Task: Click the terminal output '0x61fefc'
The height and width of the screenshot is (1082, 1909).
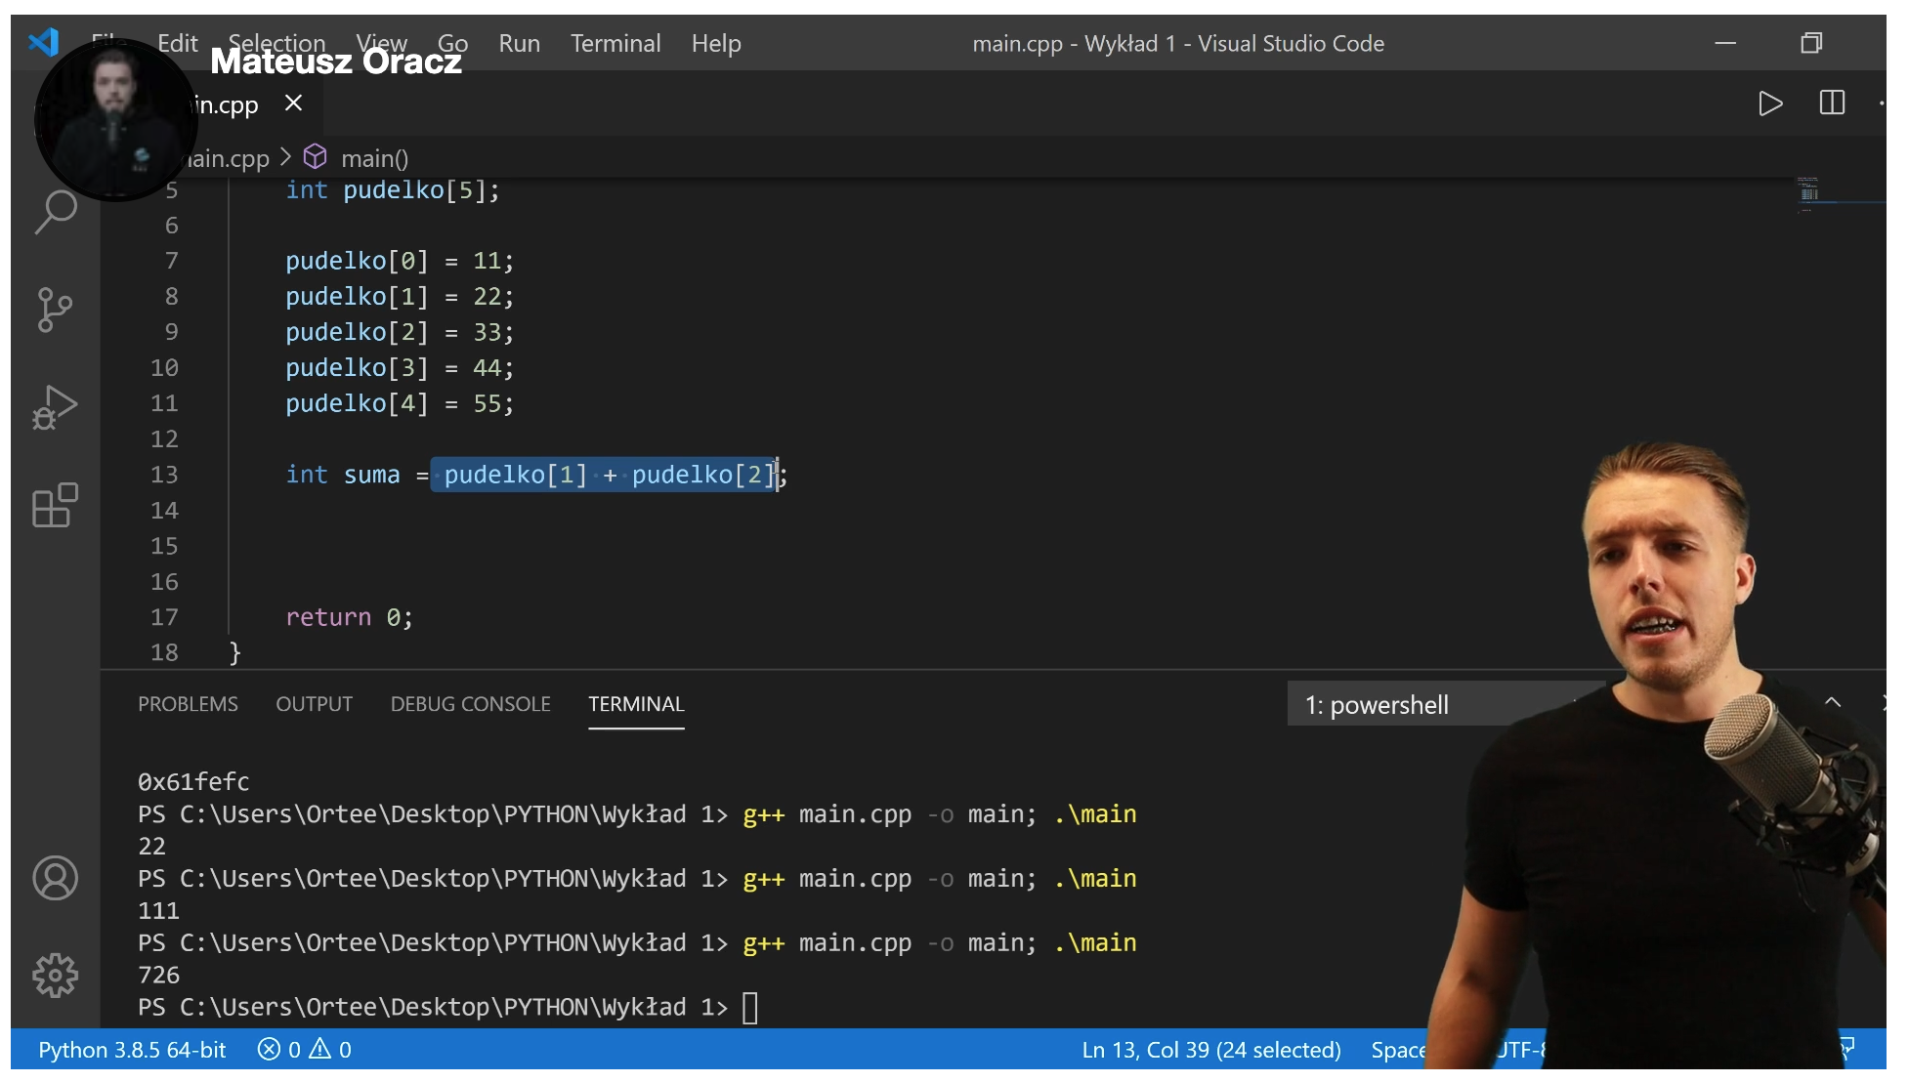Action: click(193, 781)
